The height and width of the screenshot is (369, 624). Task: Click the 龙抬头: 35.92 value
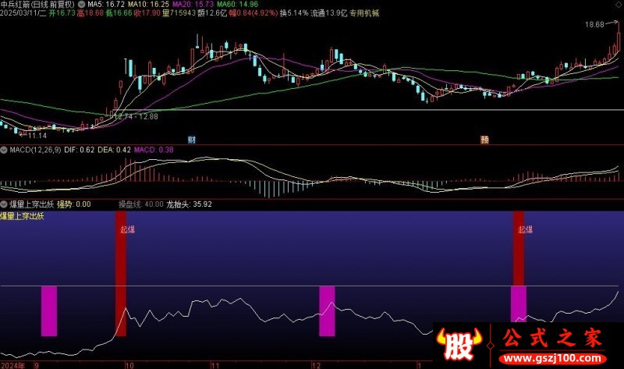(189, 204)
